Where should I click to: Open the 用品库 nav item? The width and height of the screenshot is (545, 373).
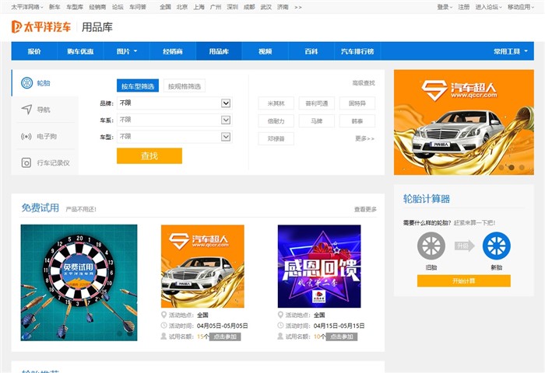[x=219, y=51]
